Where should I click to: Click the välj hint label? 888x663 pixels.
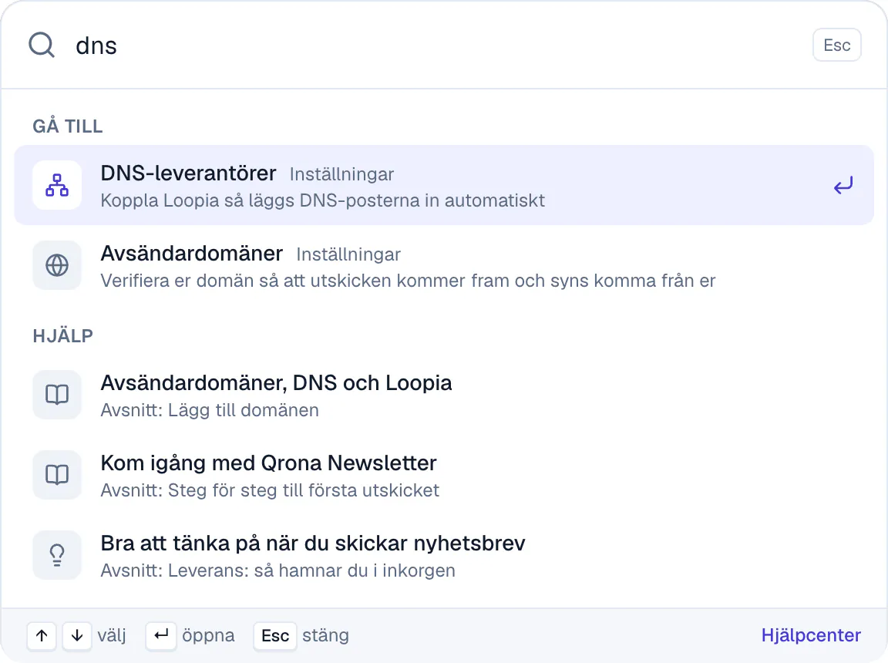(112, 635)
